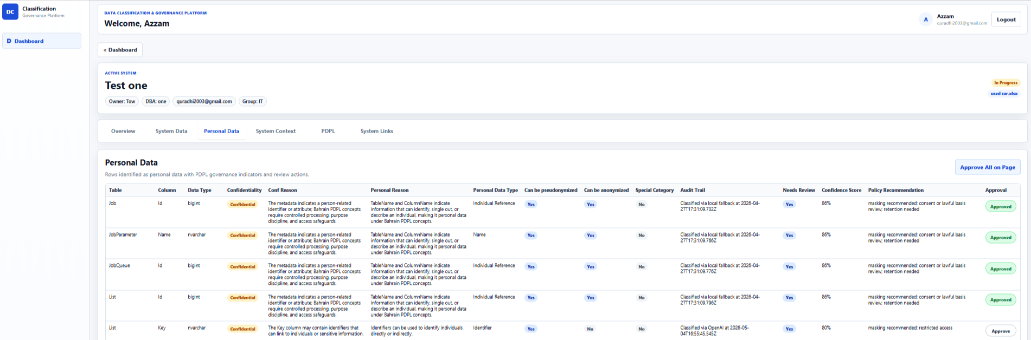Click the Needs Review column header
The width and height of the screenshot is (1031, 340).
point(799,190)
